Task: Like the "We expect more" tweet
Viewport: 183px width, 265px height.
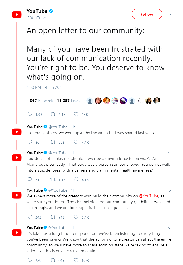Action: tap(76, 217)
